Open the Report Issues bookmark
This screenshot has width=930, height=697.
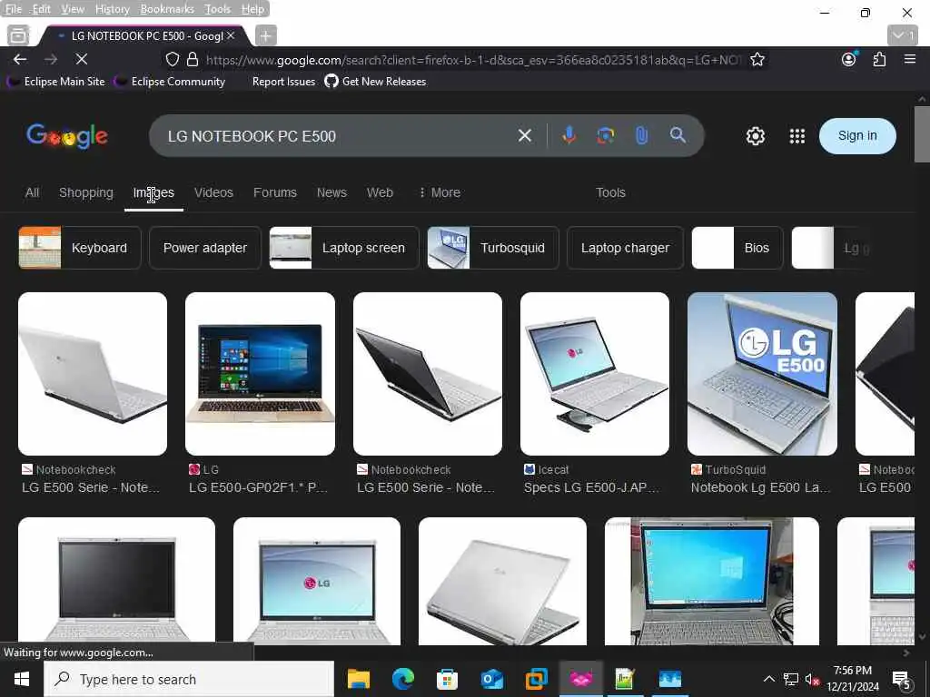pyautogui.click(x=283, y=82)
